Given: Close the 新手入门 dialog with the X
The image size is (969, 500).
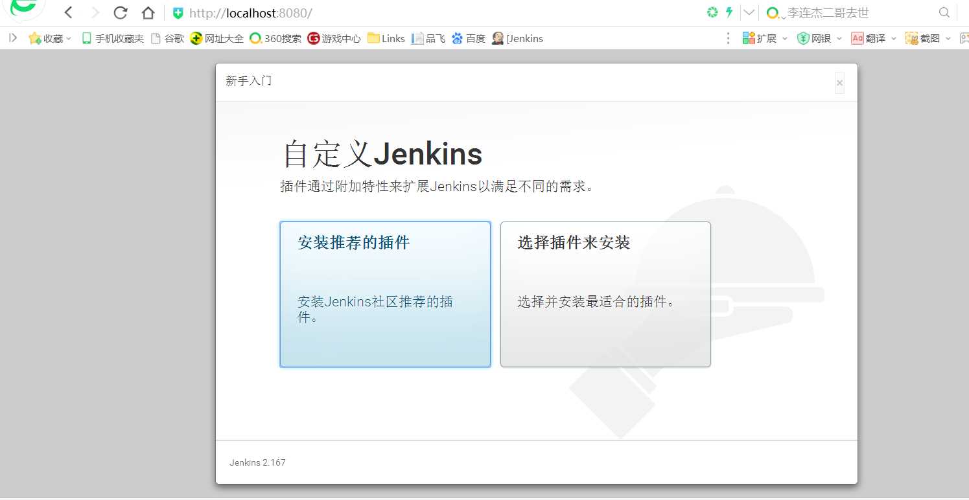Looking at the screenshot, I should tap(839, 83).
